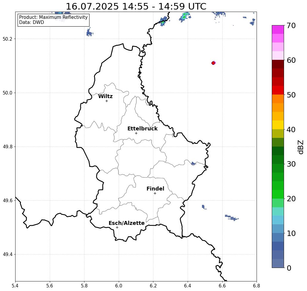Viewport: 307px width, 291px height.
Task: Click the green radar echo at top near 6.4
Action: coord(185,16)
